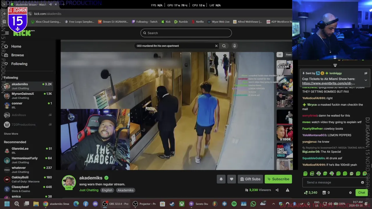Screen dimensions: 372x209
Task: Pick the heart-eyes Kick emote
Action: (x=365, y=174)
